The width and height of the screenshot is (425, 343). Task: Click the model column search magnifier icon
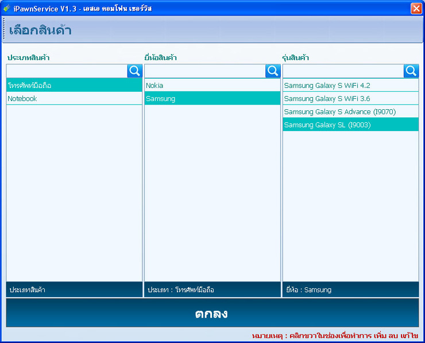click(x=411, y=71)
